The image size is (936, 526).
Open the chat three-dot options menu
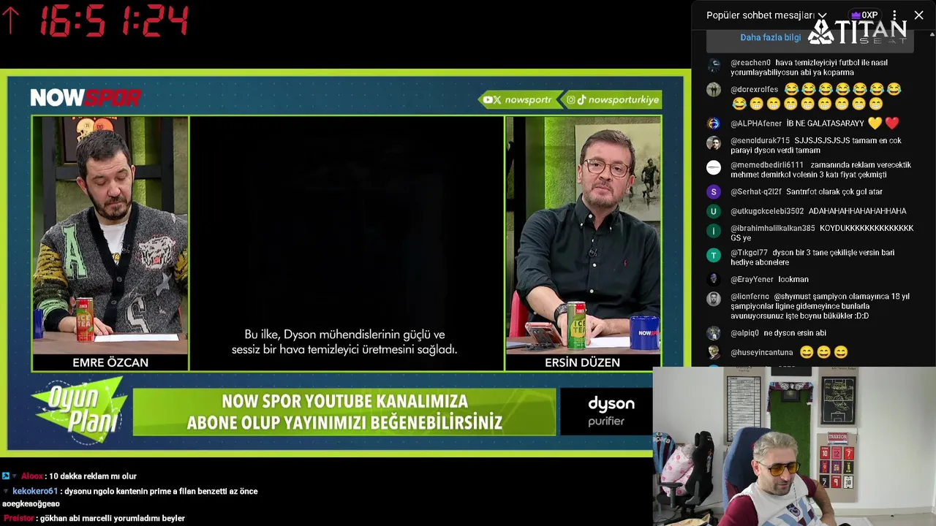894,15
